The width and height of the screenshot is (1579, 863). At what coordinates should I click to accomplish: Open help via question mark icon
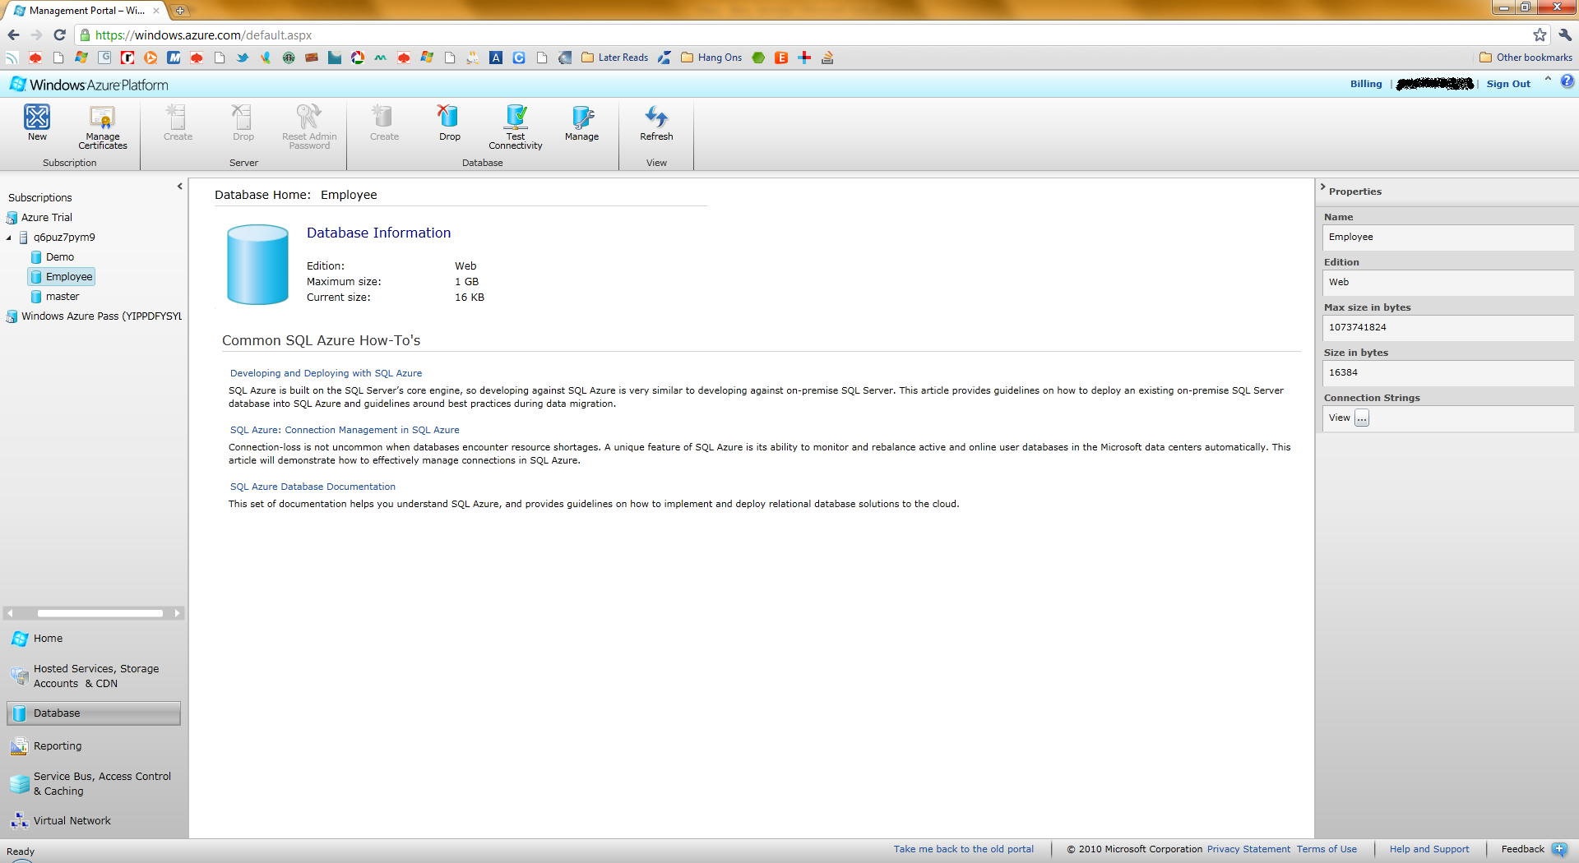pyautogui.click(x=1567, y=81)
